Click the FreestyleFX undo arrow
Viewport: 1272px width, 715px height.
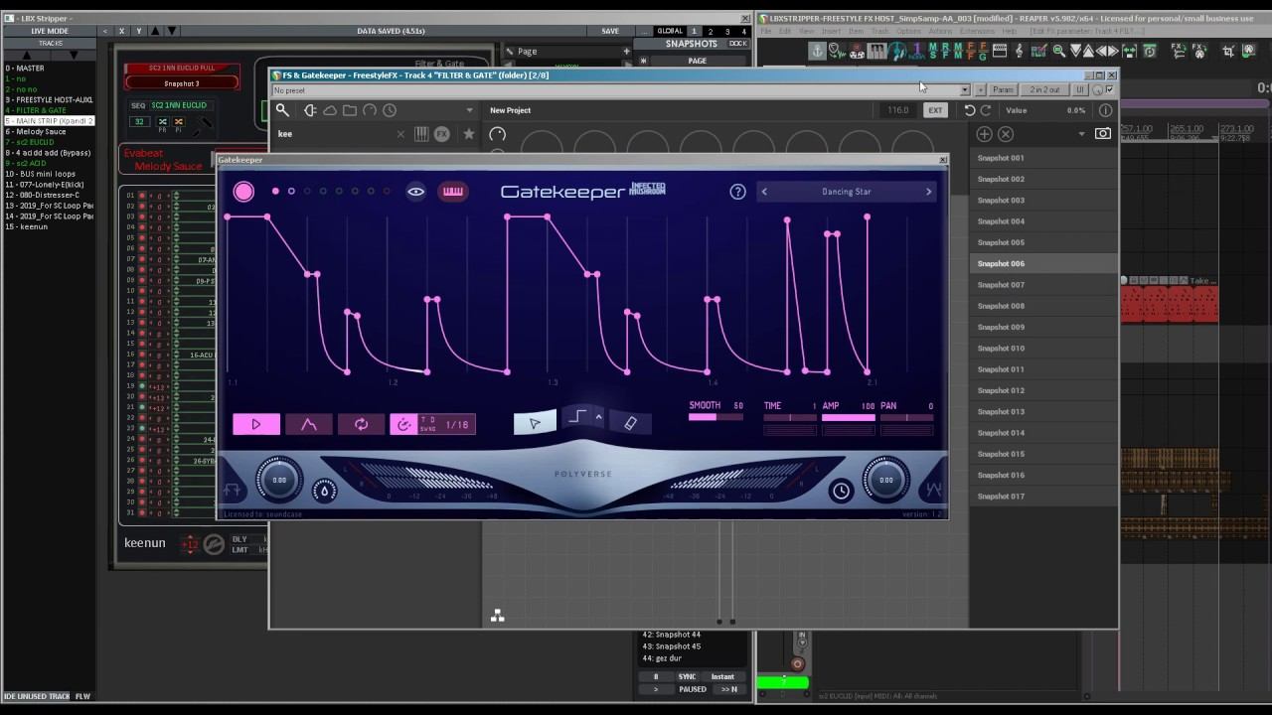coord(970,110)
